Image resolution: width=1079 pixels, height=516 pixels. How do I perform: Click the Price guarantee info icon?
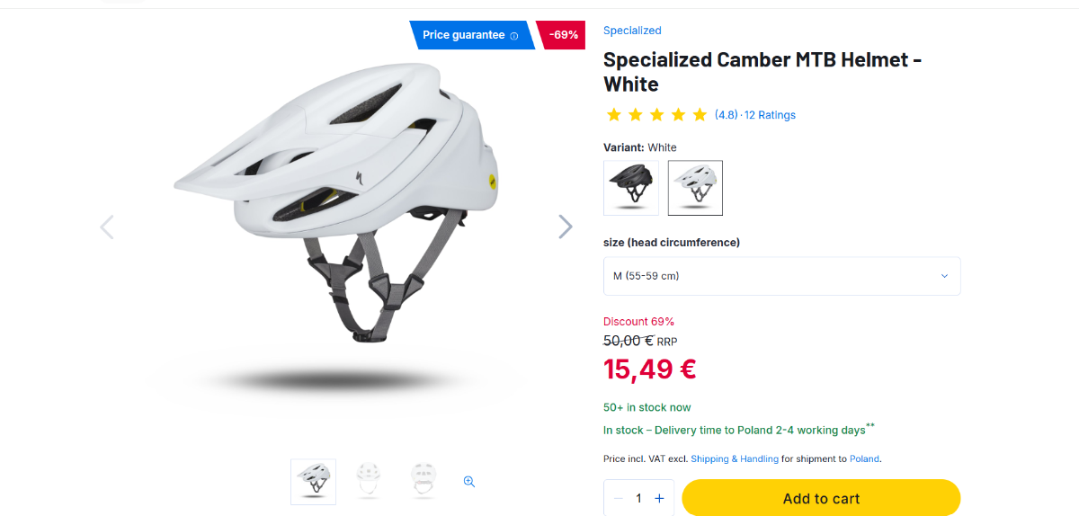click(x=514, y=36)
